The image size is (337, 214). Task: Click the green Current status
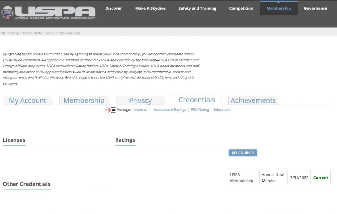[321, 178]
